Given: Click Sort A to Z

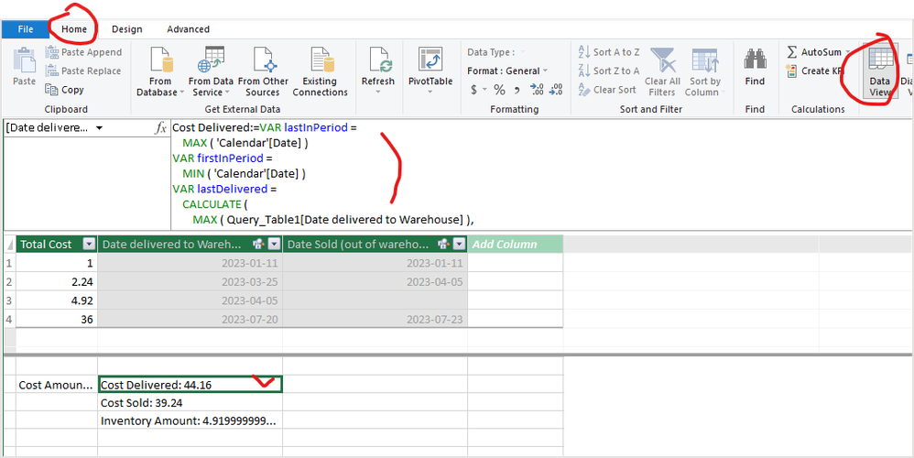Looking at the screenshot, I should click(608, 52).
